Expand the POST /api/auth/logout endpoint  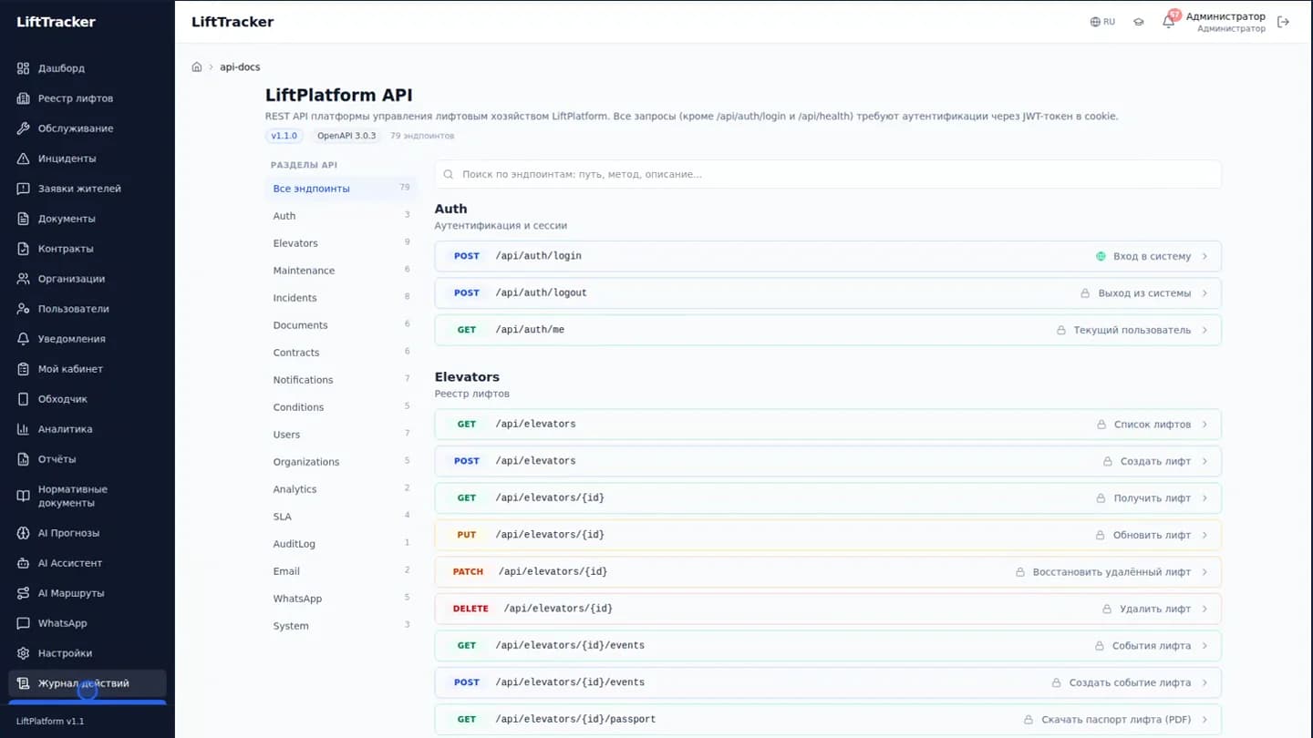click(828, 293)
